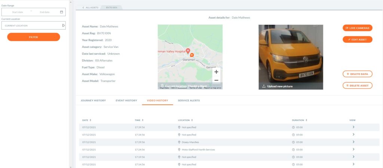Screen dimensions: 383x168
Task: Open the date range calendar icon
Action: tap(62, 12)
